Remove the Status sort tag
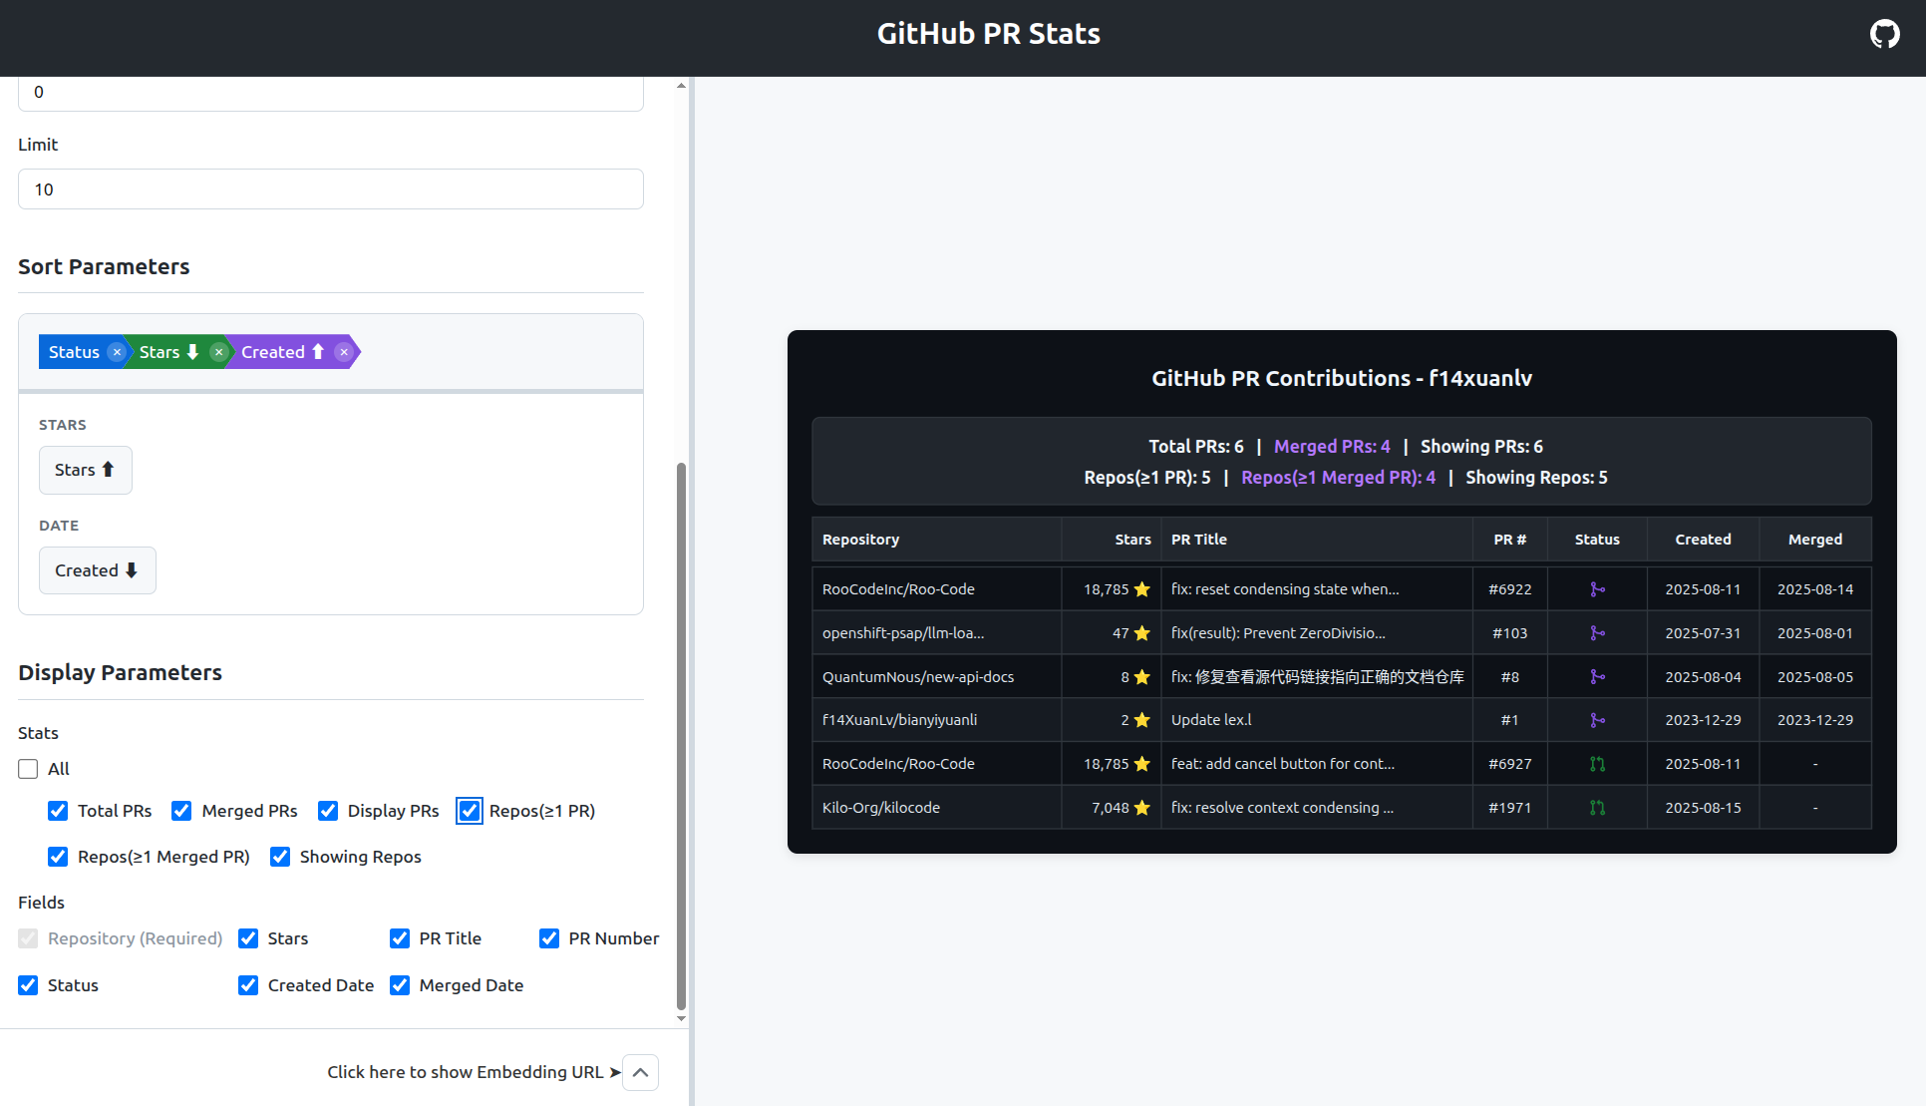 click(117, 352)
